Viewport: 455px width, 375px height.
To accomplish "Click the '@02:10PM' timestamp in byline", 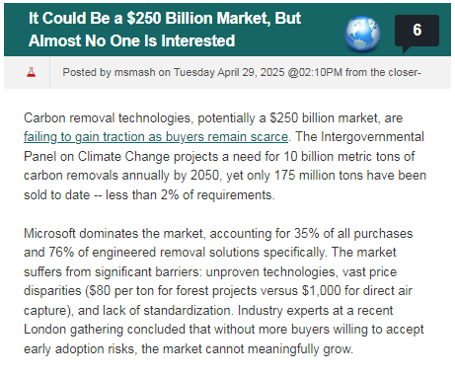I will pyautogui.click(x=315, y=72).
